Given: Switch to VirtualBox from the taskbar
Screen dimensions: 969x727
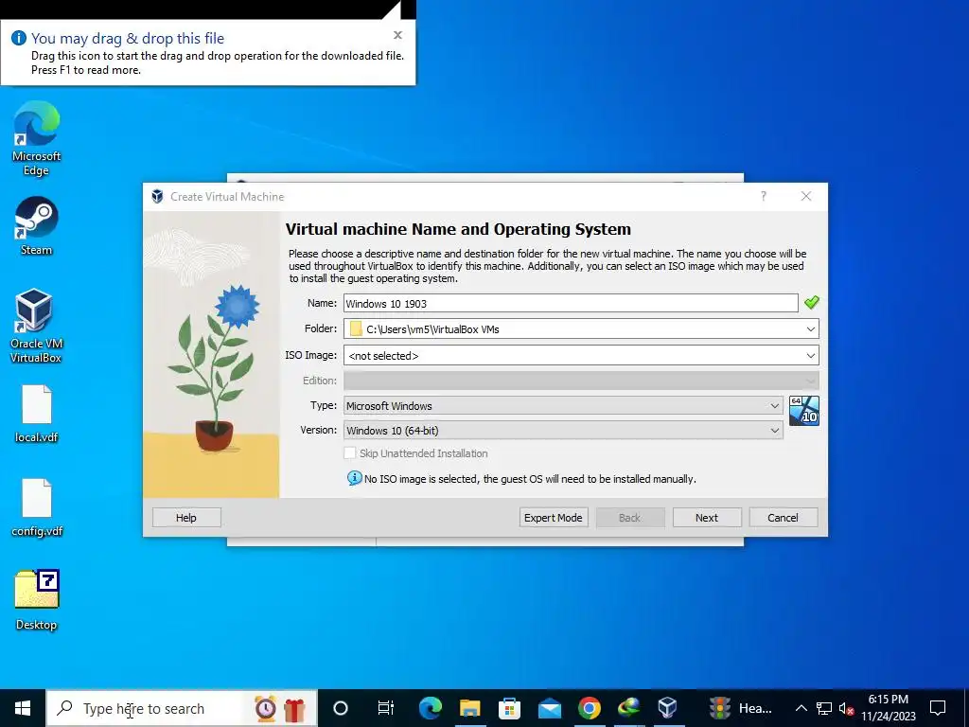Looking at the screenshot, I should pos(668,708).
